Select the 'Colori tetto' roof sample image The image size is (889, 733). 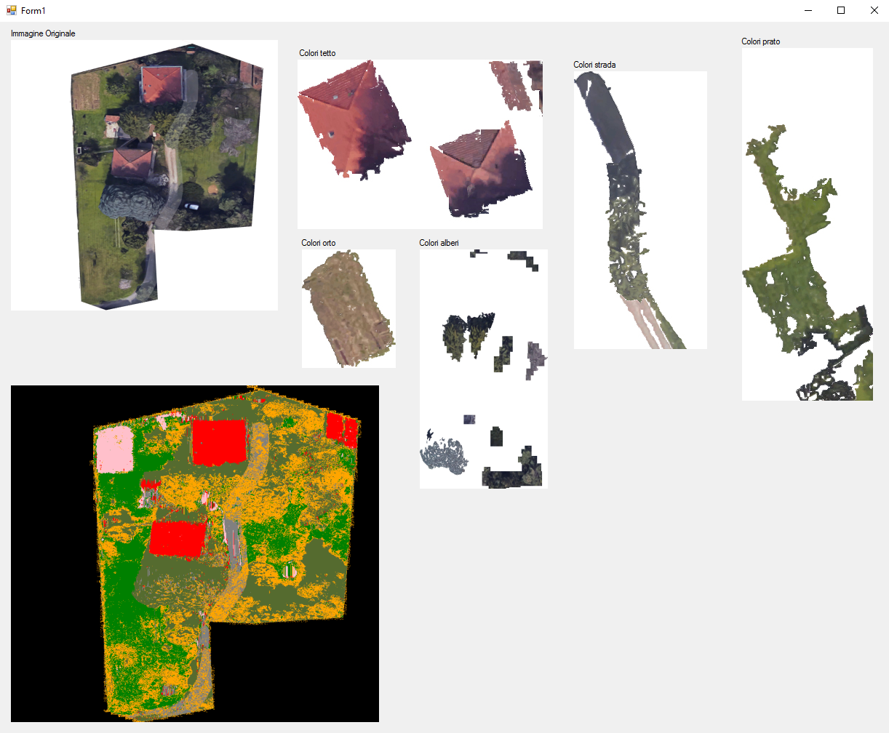click(x=420, y=145)
